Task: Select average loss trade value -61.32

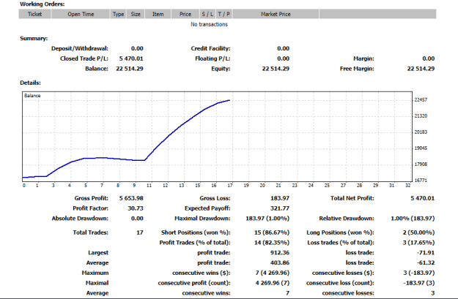Action: pyautogui.click(x=426, y=263)
